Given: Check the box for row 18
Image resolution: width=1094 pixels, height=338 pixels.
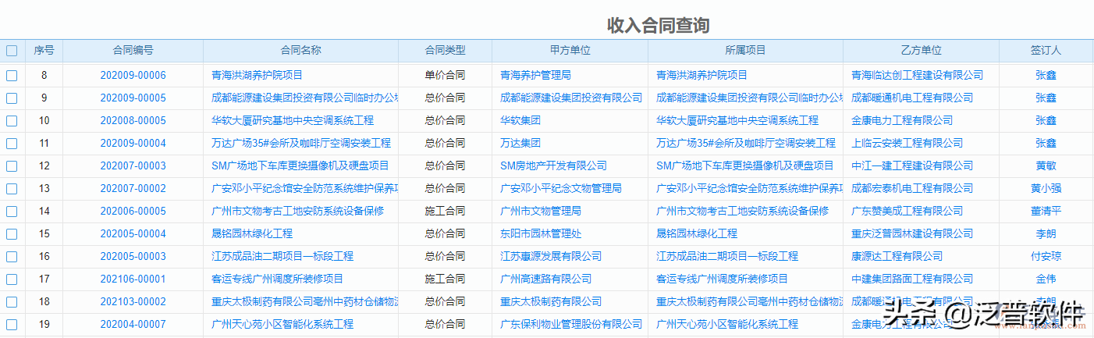Looking at the screenshot, I should (12, 302).
